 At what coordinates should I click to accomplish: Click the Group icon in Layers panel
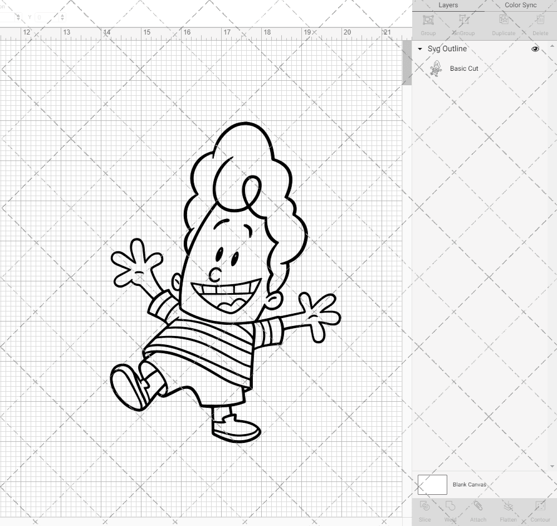428,24
